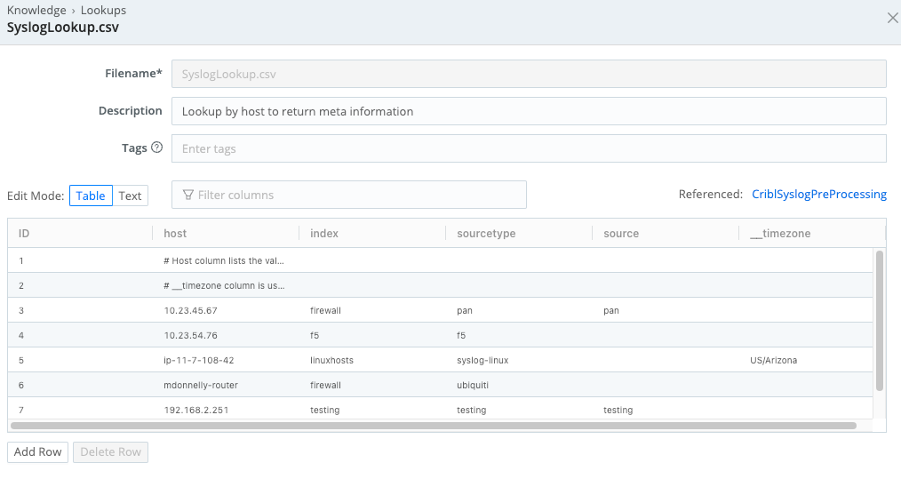Screen dimensions: 901x479
Task: Select f5 index cell in row 4
Action: tap(315, 335)
